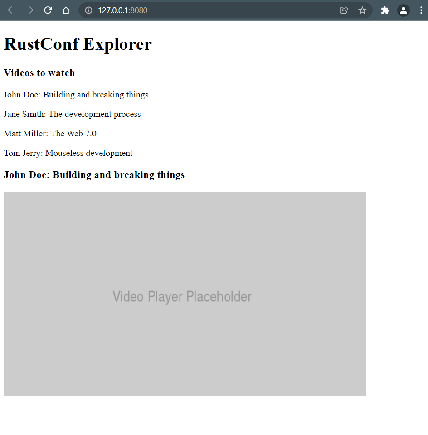This screenshot has width=428, height=435.
Task: Open the share menu in the toolbar
Action: pos(344,10)
